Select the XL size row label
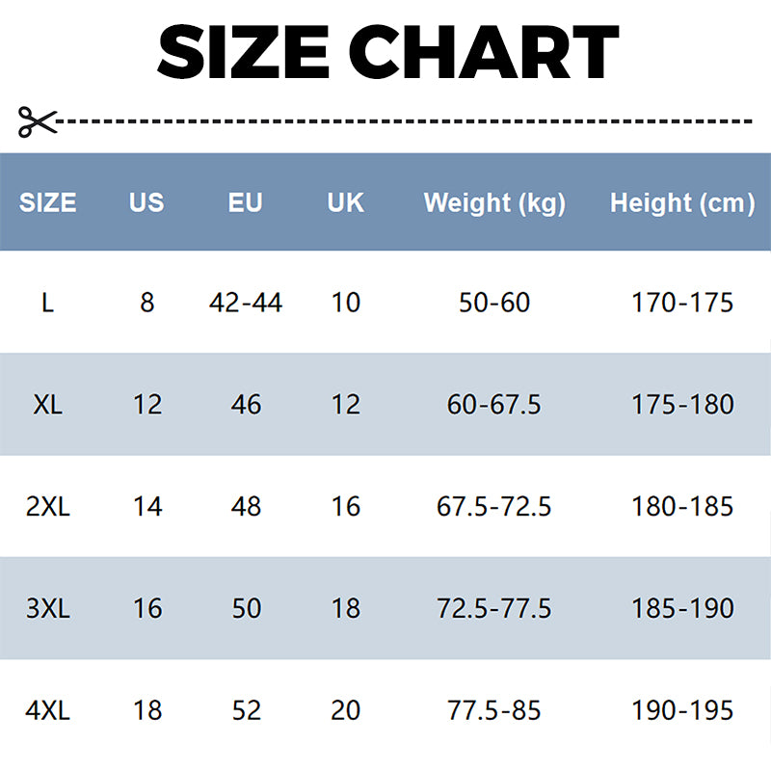The image size is (771, 771). tap(48, 405)
